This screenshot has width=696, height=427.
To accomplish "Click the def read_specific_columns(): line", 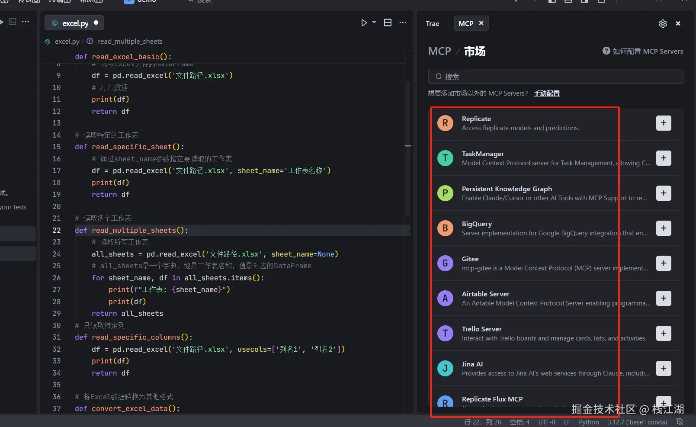I will click(134, 337).
